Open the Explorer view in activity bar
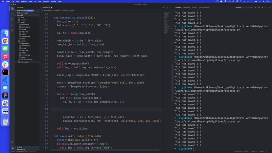 click(12, 9)
